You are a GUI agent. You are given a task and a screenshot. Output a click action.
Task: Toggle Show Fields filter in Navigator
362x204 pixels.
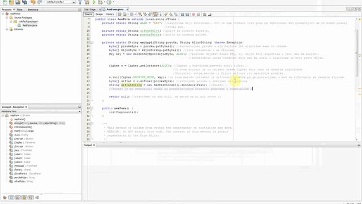tap(11, 198)
